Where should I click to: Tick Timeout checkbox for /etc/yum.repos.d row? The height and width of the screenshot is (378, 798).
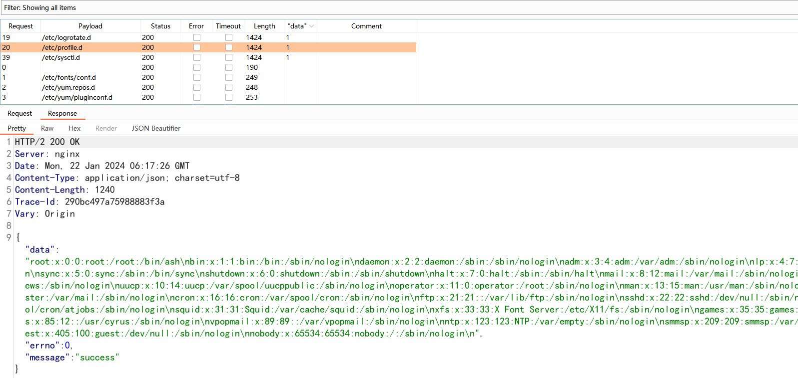click(229, 87)
